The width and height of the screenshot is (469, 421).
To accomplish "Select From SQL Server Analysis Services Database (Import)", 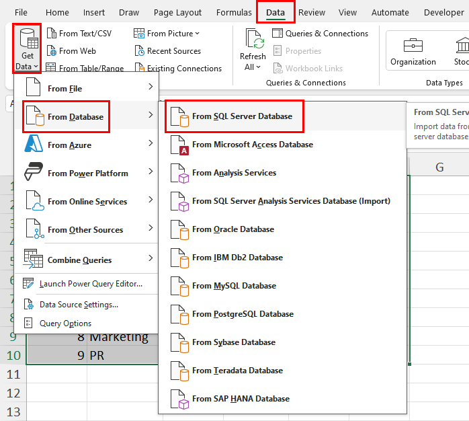I will pyautogui.click(x=282, y=201).
